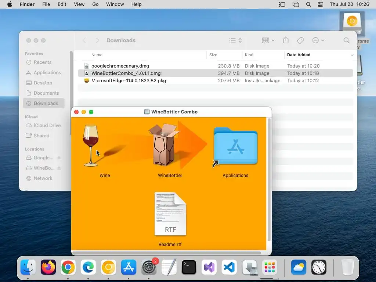Open the File menu
The image size is (376, 282).
46,4
